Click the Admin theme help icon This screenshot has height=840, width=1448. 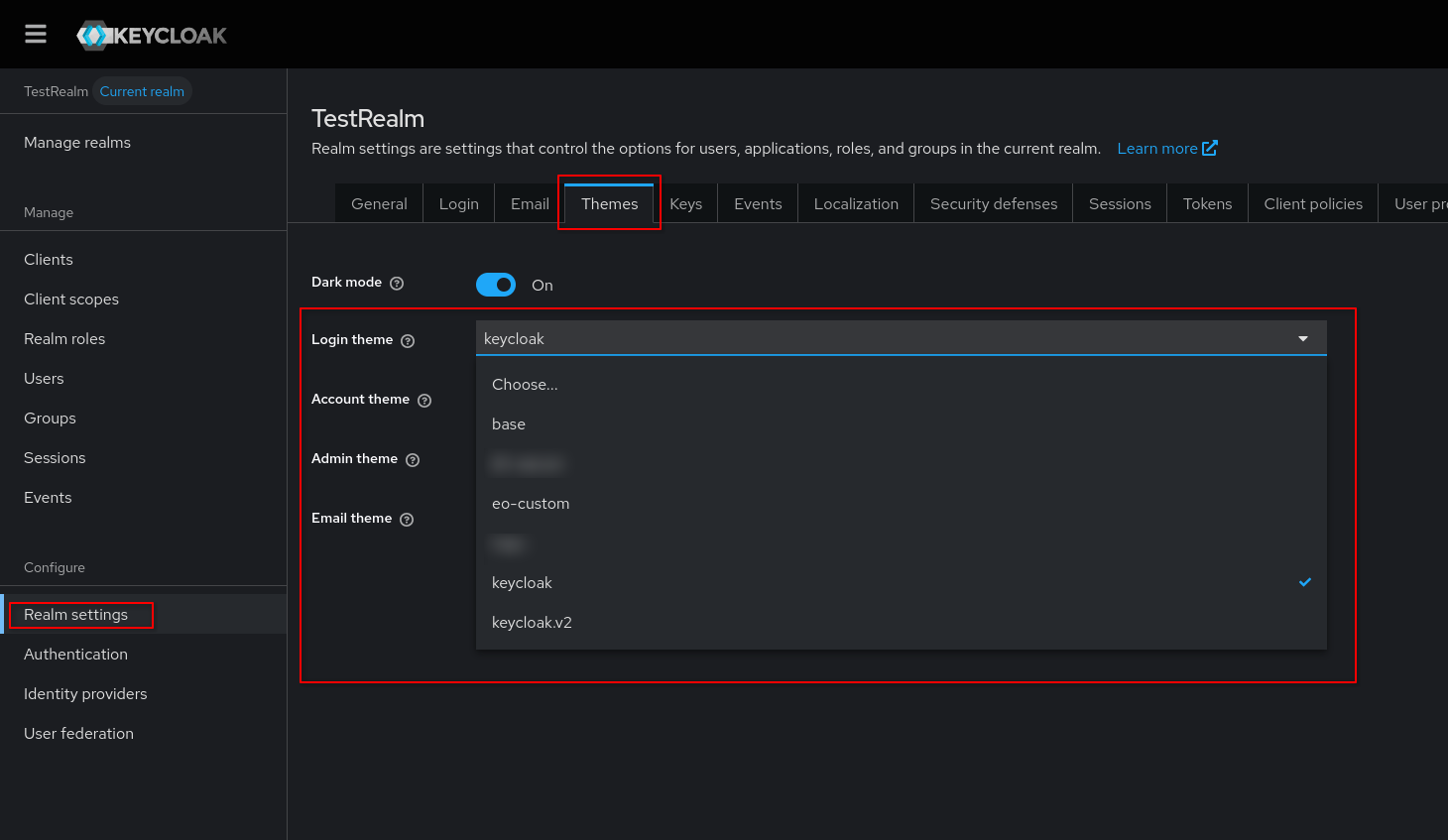pyautogui.click(x=413, y=460)
